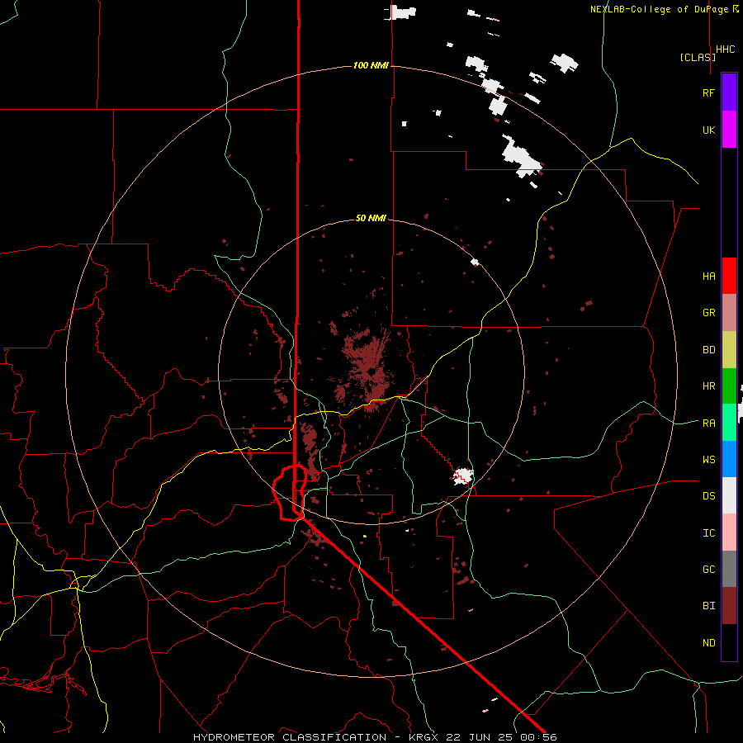Image resolution: width=743 pixels, height=743 pixels.
Task: Click the 50 NMI range ring label
Action: pyautogui.click(x=371, y=218)
